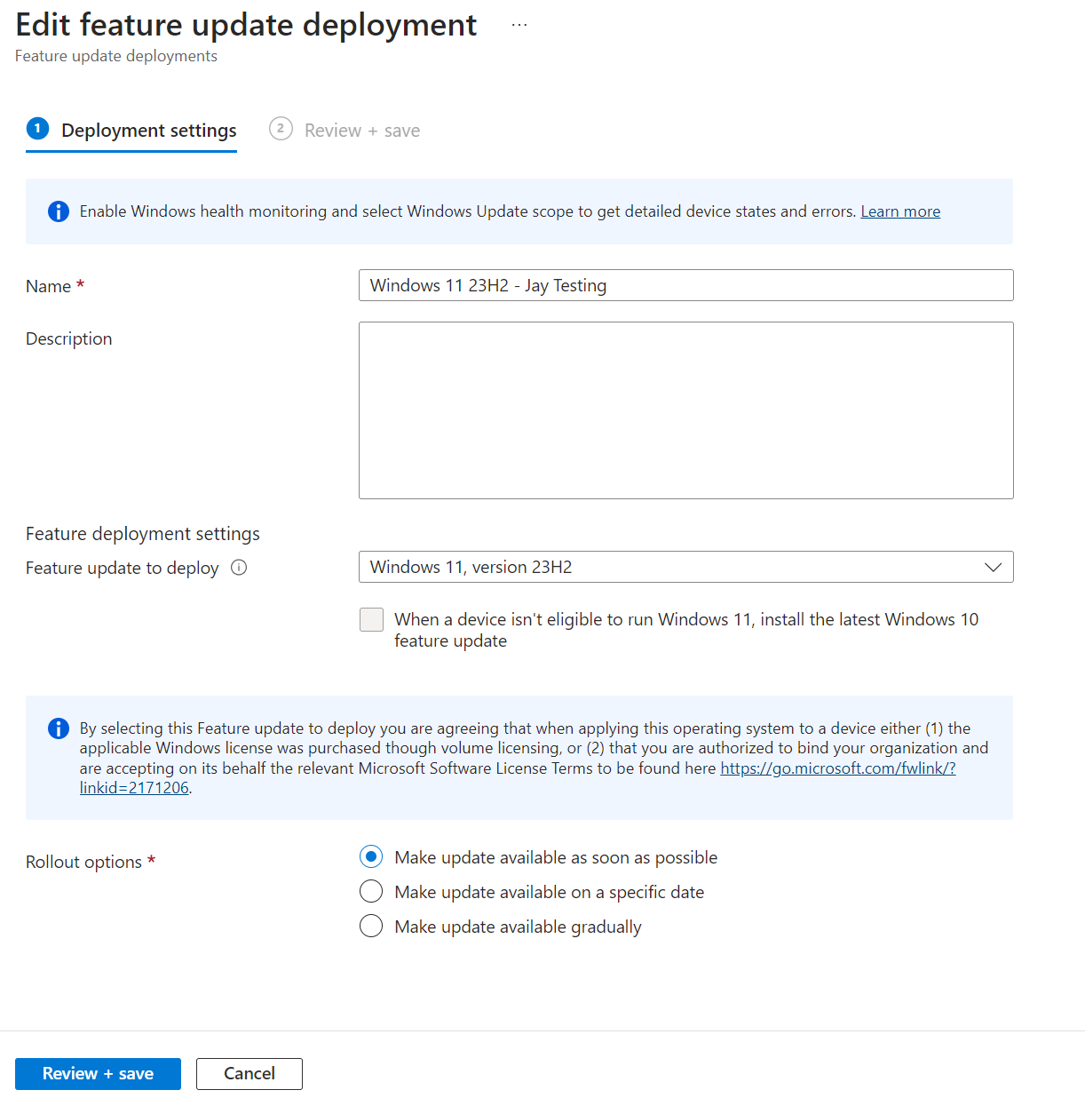Click the Description field label

[69, 338]
